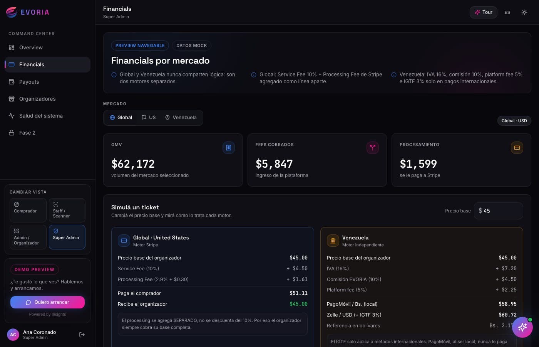Click the $62,172 GMV value
Image resolution: width=539 pixels, height=347 pixels.
point(133,164)
